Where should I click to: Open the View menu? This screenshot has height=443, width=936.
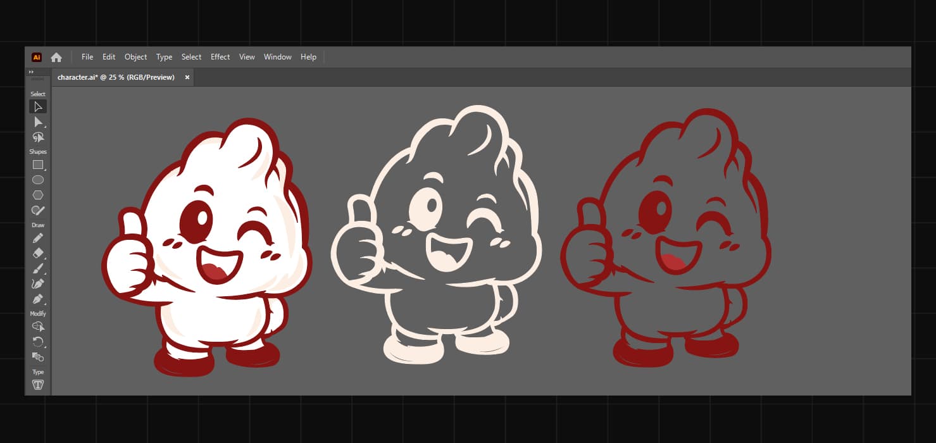[247, 57]
